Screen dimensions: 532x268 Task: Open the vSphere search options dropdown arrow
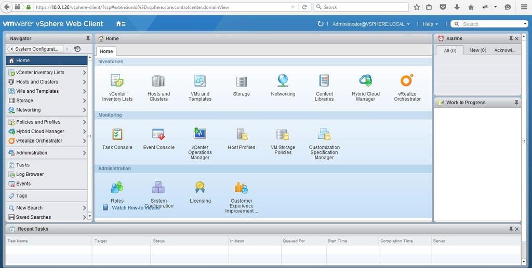(525, 24)
